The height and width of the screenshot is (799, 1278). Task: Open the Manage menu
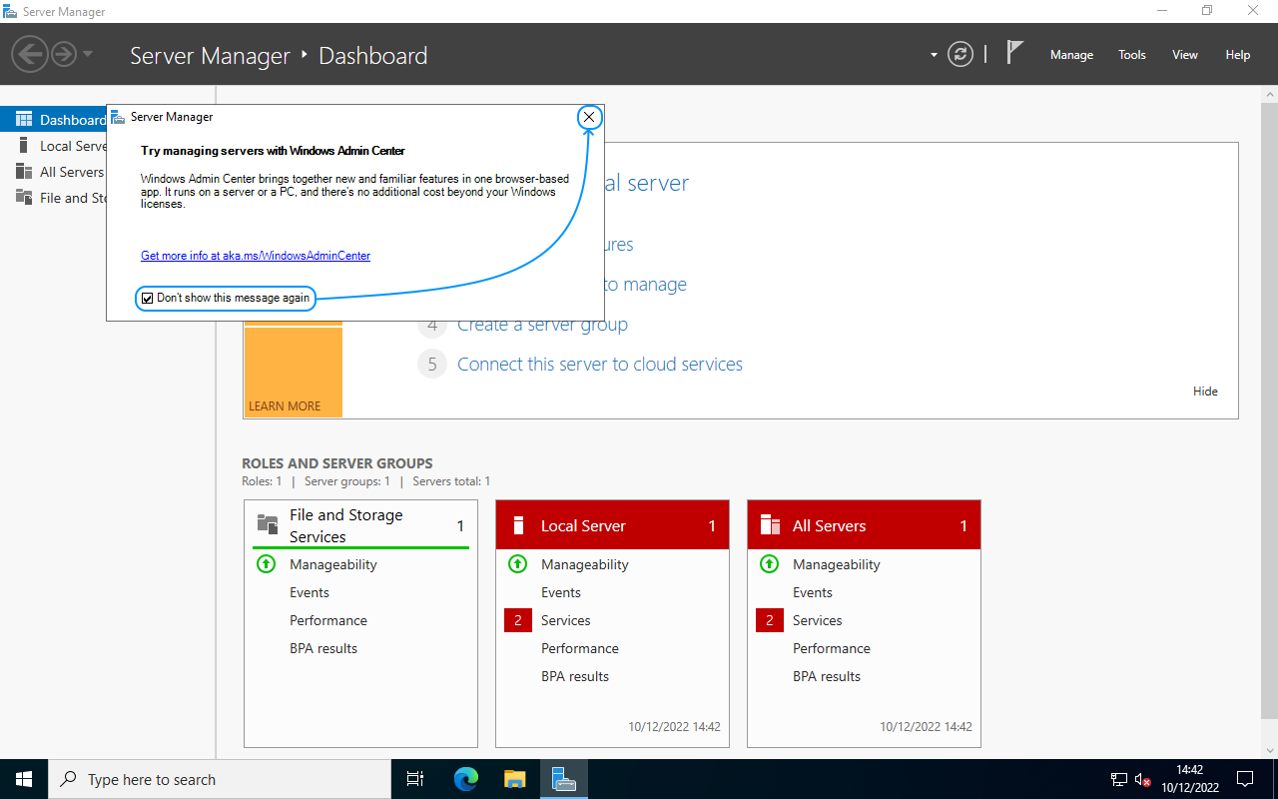pyautogui.click(x=1071, y=55)
